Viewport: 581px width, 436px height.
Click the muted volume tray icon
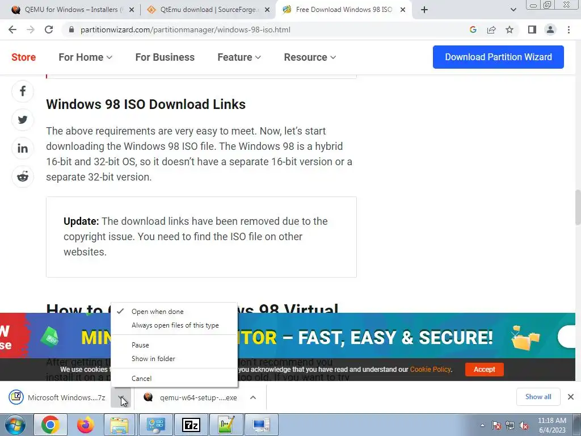(x=524, y=425)
